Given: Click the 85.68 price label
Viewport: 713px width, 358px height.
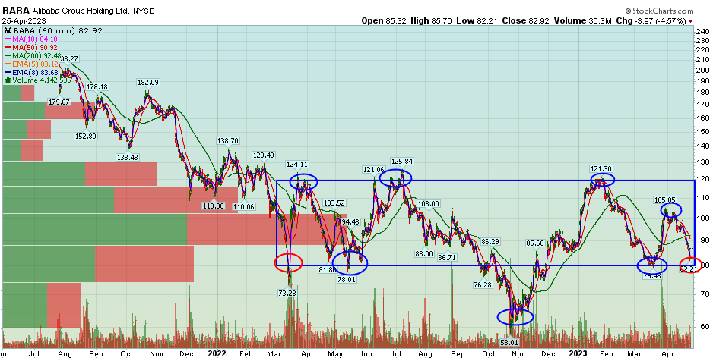Looking at the screenshot, I should pyautogui.click(x=535, y=243).
